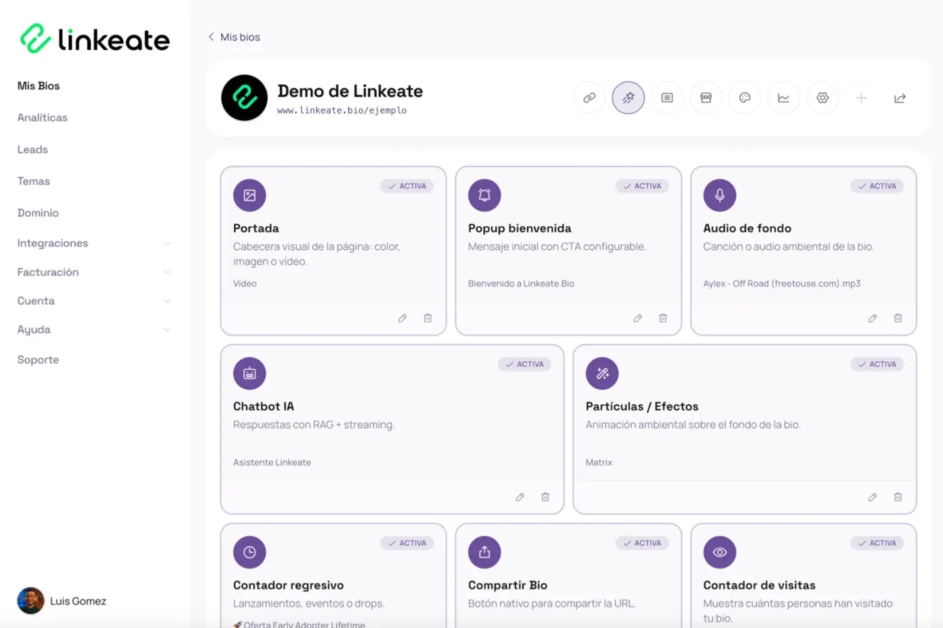This screenshot has width=943, height=628.
Task: Delete the Portada card with trash icon
Action: point(427,318)
